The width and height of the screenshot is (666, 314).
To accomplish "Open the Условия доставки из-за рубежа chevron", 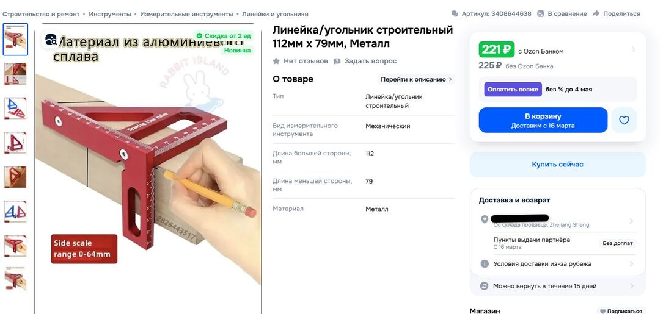I will click(631, 263).
